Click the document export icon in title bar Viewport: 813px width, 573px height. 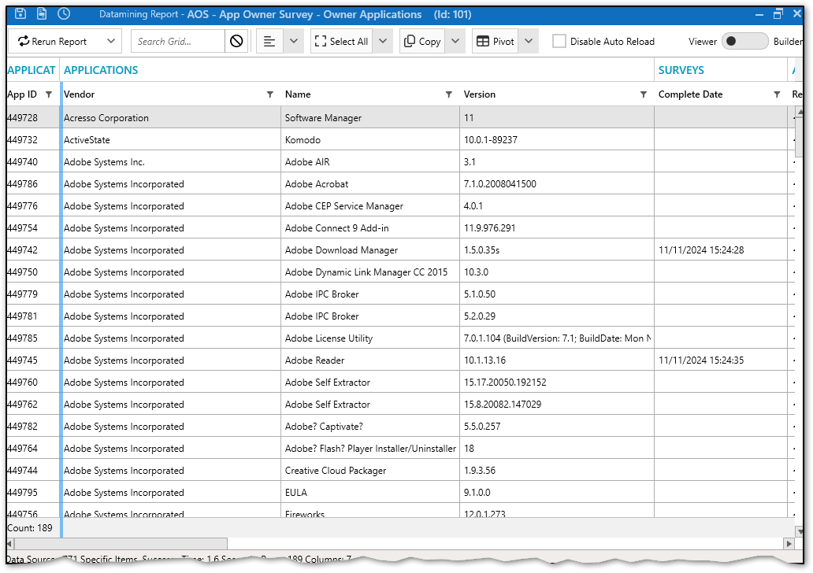click(x=42, y=14)
